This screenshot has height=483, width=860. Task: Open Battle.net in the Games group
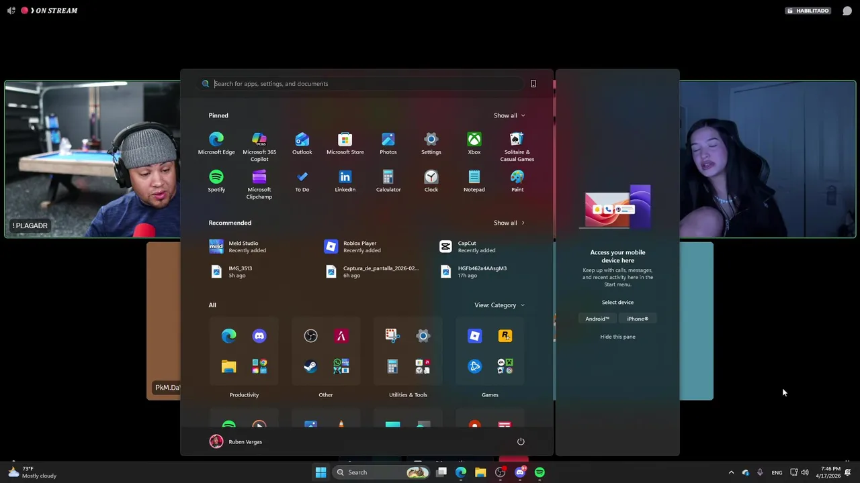(x=475, y=366)
